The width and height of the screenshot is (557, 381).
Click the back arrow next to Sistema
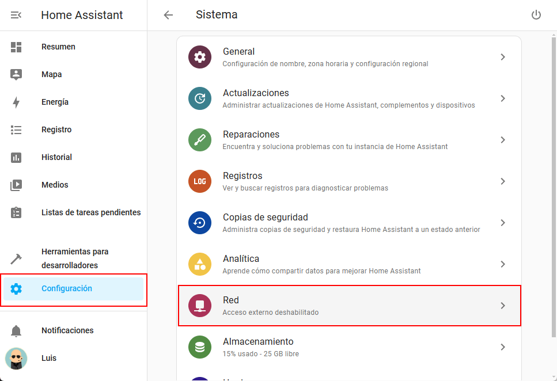tap(168, 15)
